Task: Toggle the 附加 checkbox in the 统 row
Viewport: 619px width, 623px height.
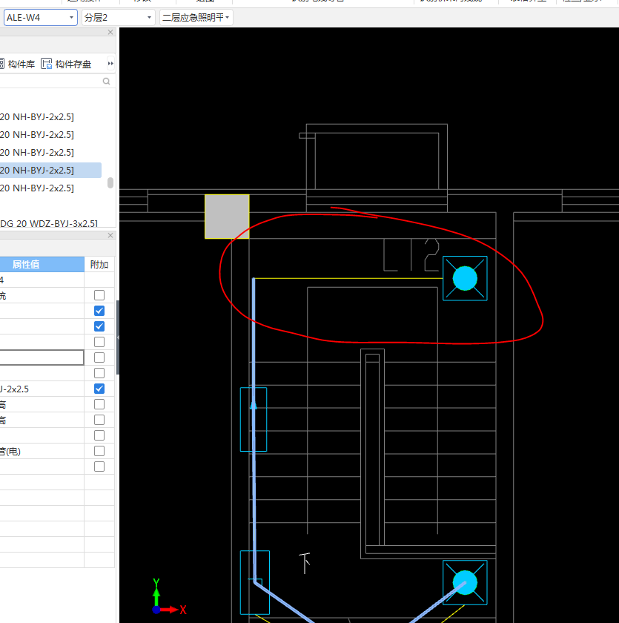Action: tap(99, 295)
